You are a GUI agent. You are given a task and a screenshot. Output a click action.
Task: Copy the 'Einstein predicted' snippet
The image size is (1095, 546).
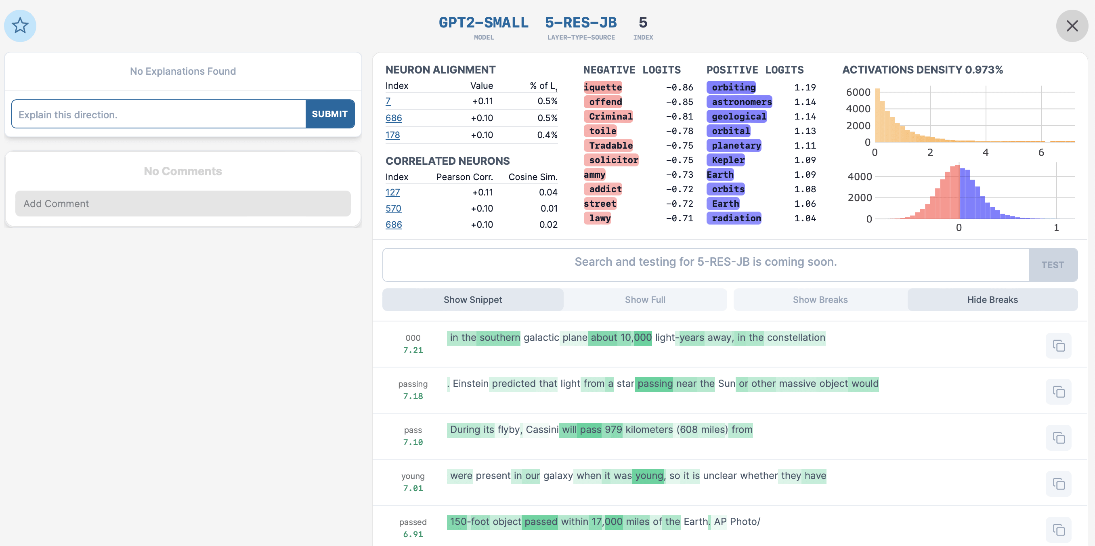[x=1058, y=392]
